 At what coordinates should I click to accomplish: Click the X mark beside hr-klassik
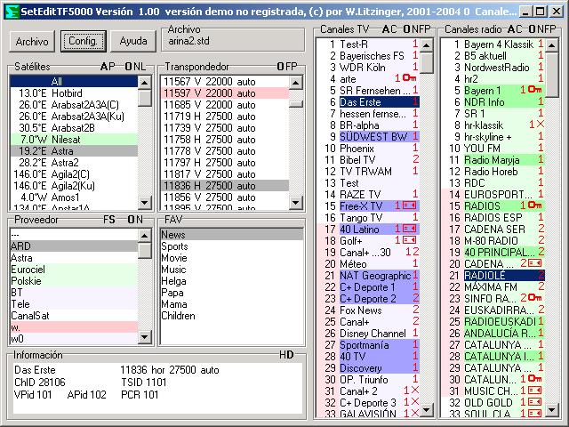pos(541,125)
